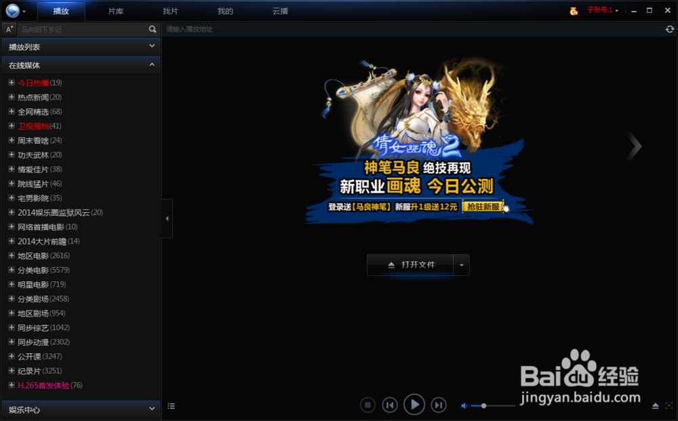Viewport: 678px width, 421px height.
Task: Click the eject icon at bottom right
Action: pyautogui.click(x=656, y=405)
